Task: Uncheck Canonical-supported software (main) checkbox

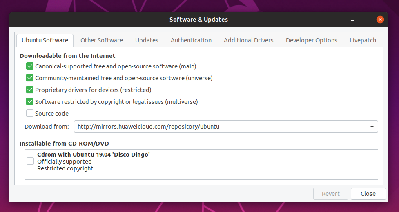Action: pos(30,66)
